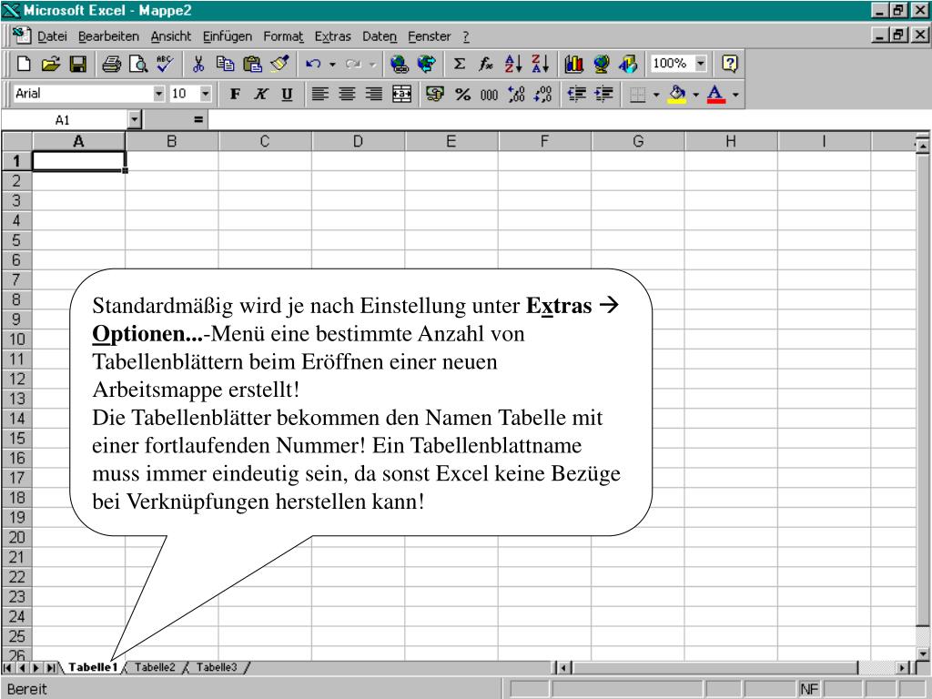Open the Datei menu
This screenshot has height=699, width=932.
(52, 36)
